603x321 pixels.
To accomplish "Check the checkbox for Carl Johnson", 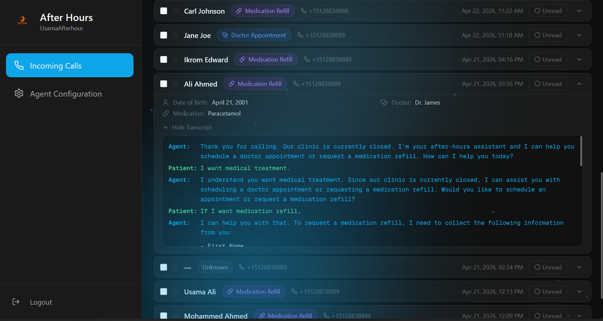I will pos(164,11).
